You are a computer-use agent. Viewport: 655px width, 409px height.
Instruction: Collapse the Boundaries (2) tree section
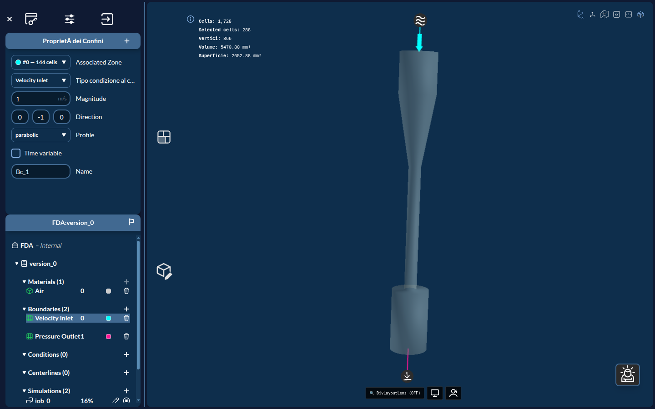click(x=24, y=309)
